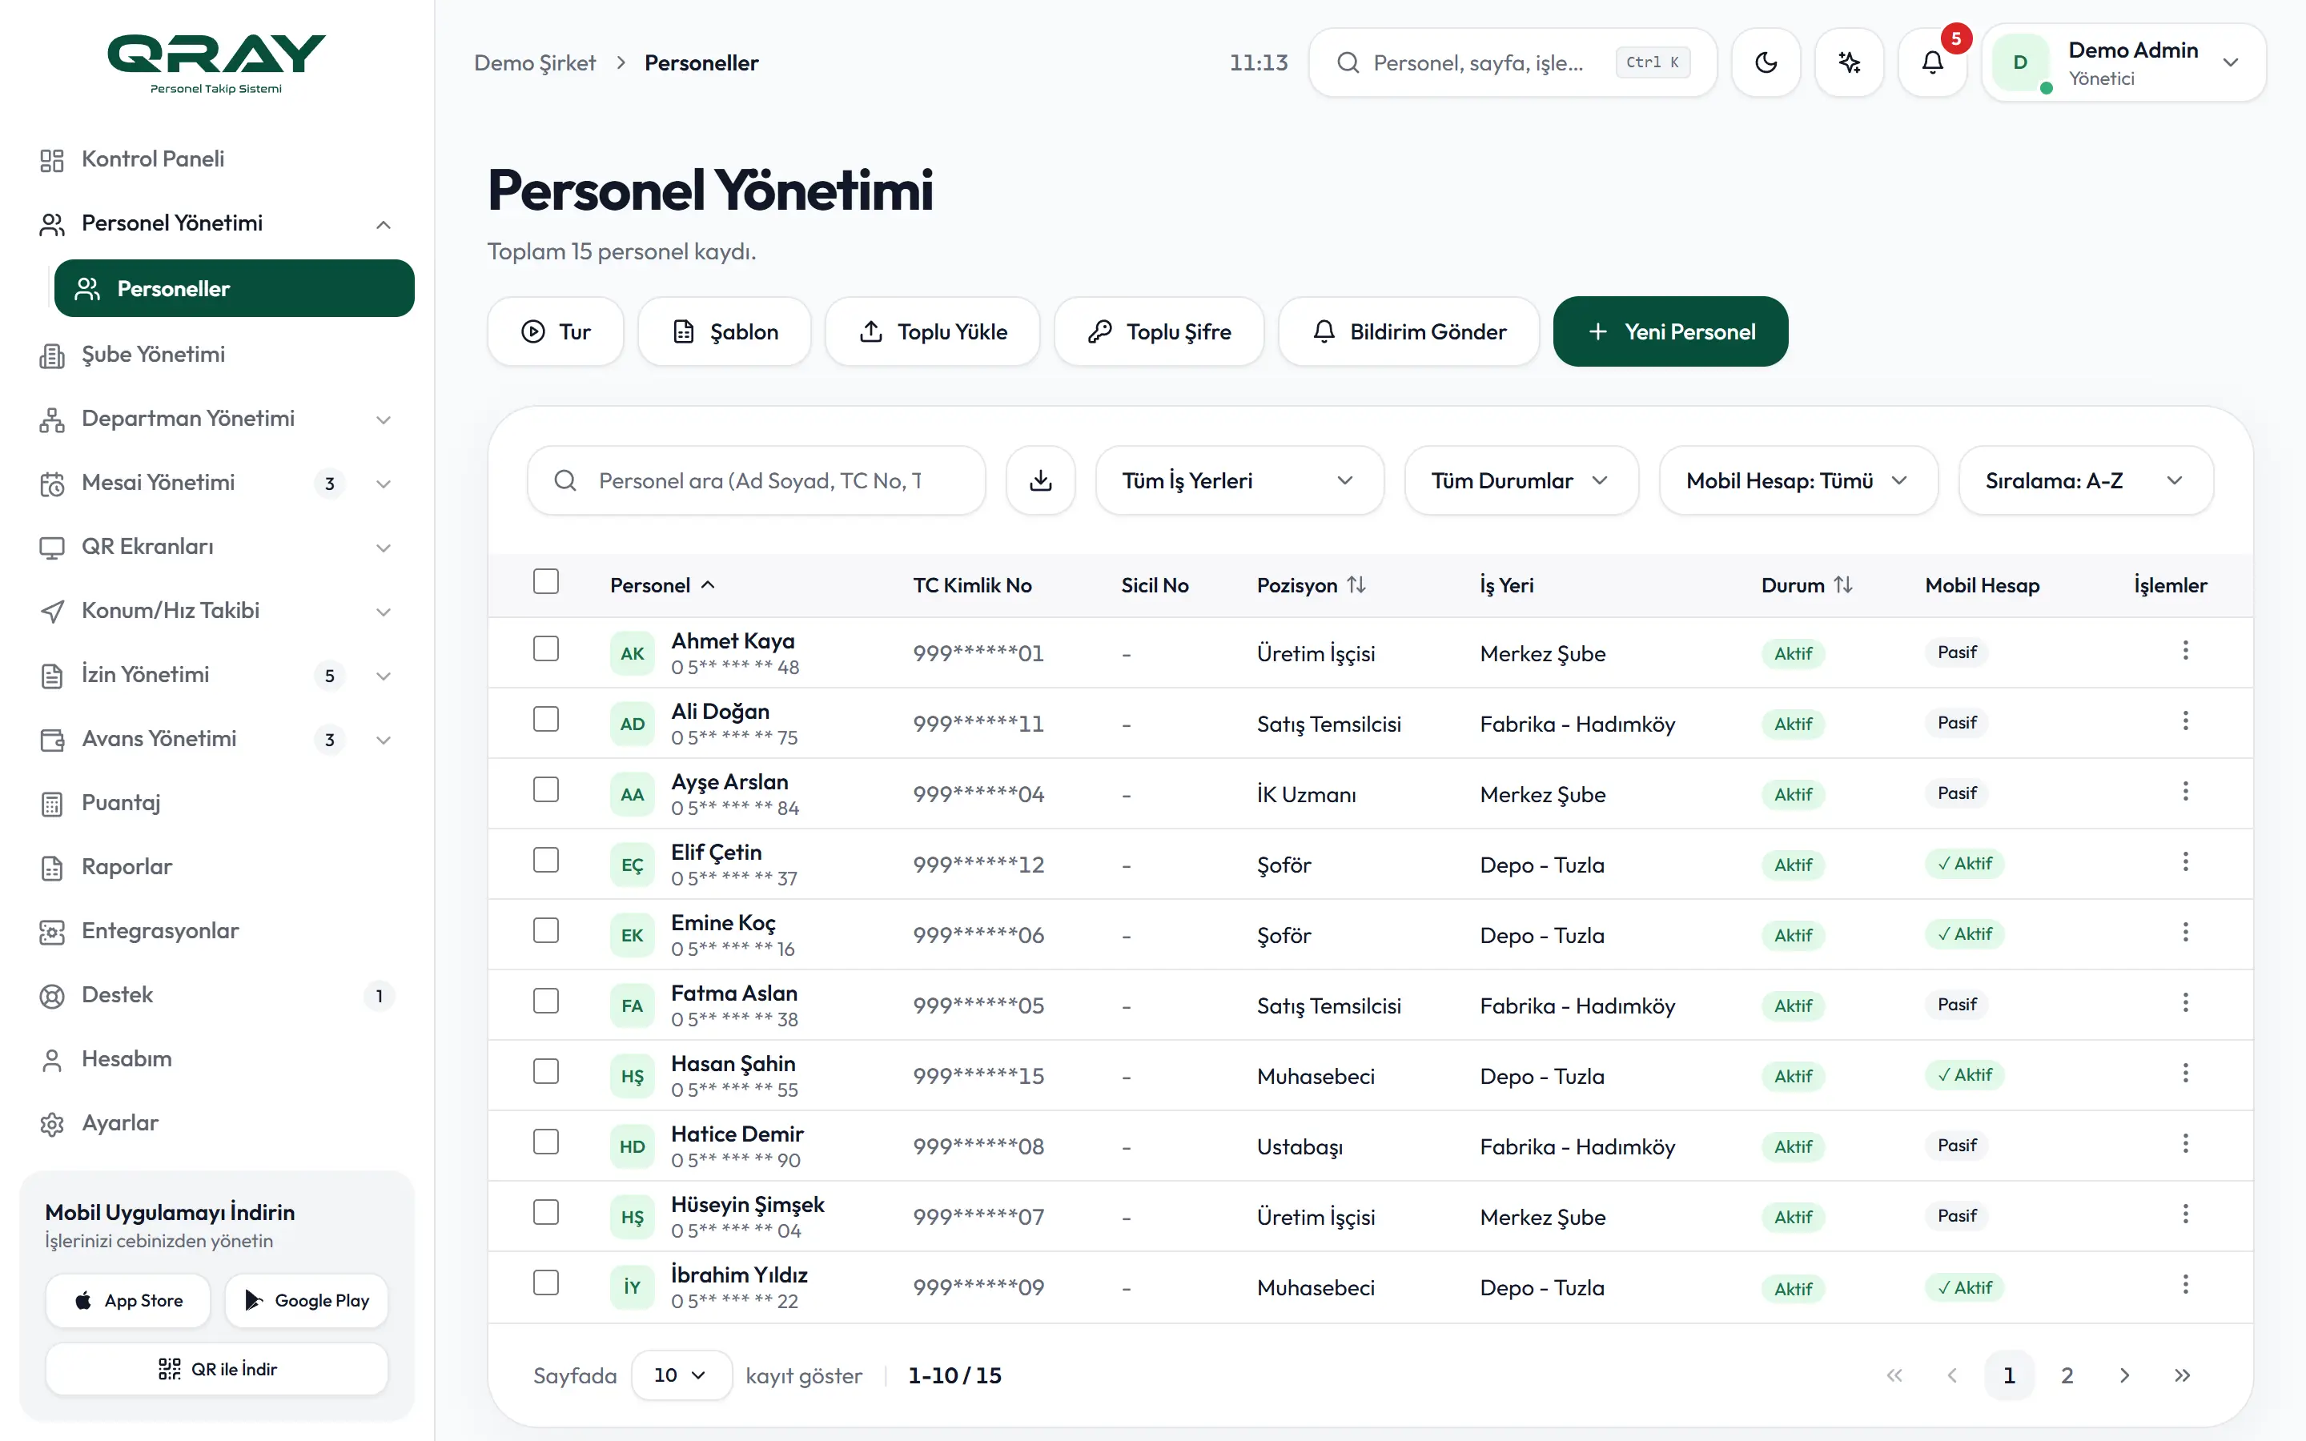
Task: Open Sıralama: A-Z sort dropdown
Action: point(2085,480)
